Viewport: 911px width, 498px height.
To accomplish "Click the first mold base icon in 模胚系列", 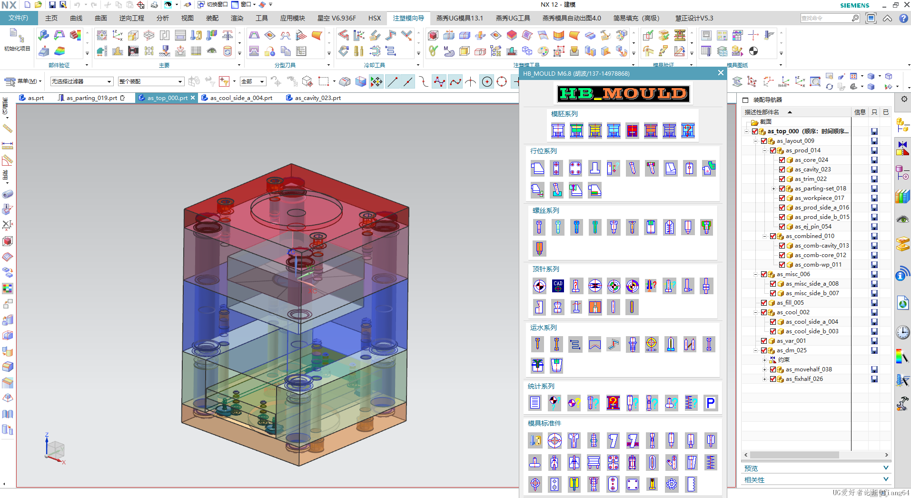I will click(x=558, y=130).
